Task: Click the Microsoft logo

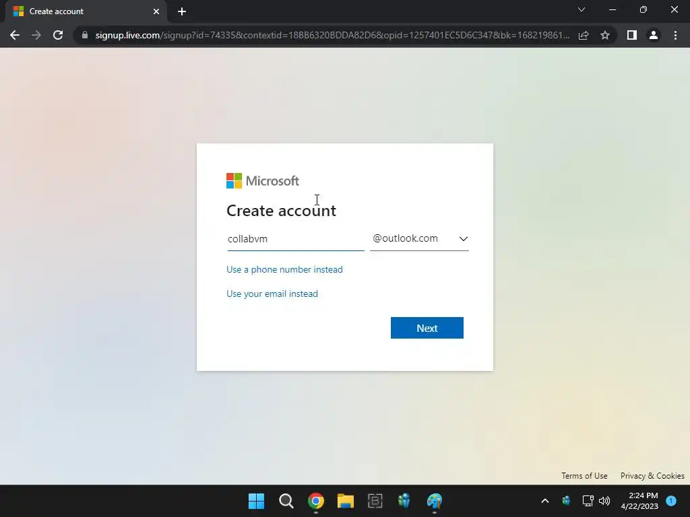Action: pyautogui.click(x=263, y=180)
